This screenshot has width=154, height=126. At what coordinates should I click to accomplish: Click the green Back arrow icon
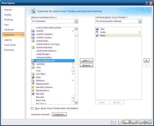click(33, 77)
